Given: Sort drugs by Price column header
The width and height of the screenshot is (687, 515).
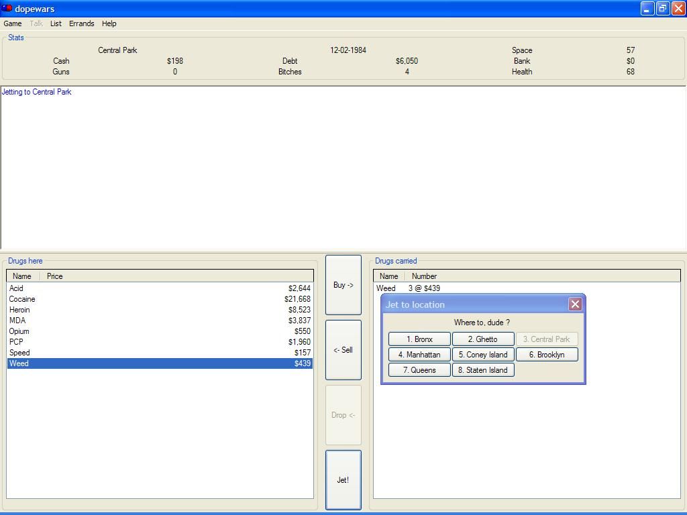Looking at the screenshot, I should [x=55, y=276].
